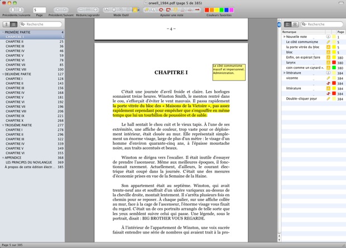Zoom to actual size button
This screenshot has height=248, width=346.
click(88, 9)
